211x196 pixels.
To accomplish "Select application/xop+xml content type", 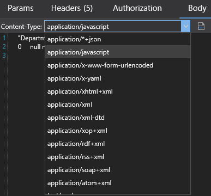I will (x=118, y=131).
